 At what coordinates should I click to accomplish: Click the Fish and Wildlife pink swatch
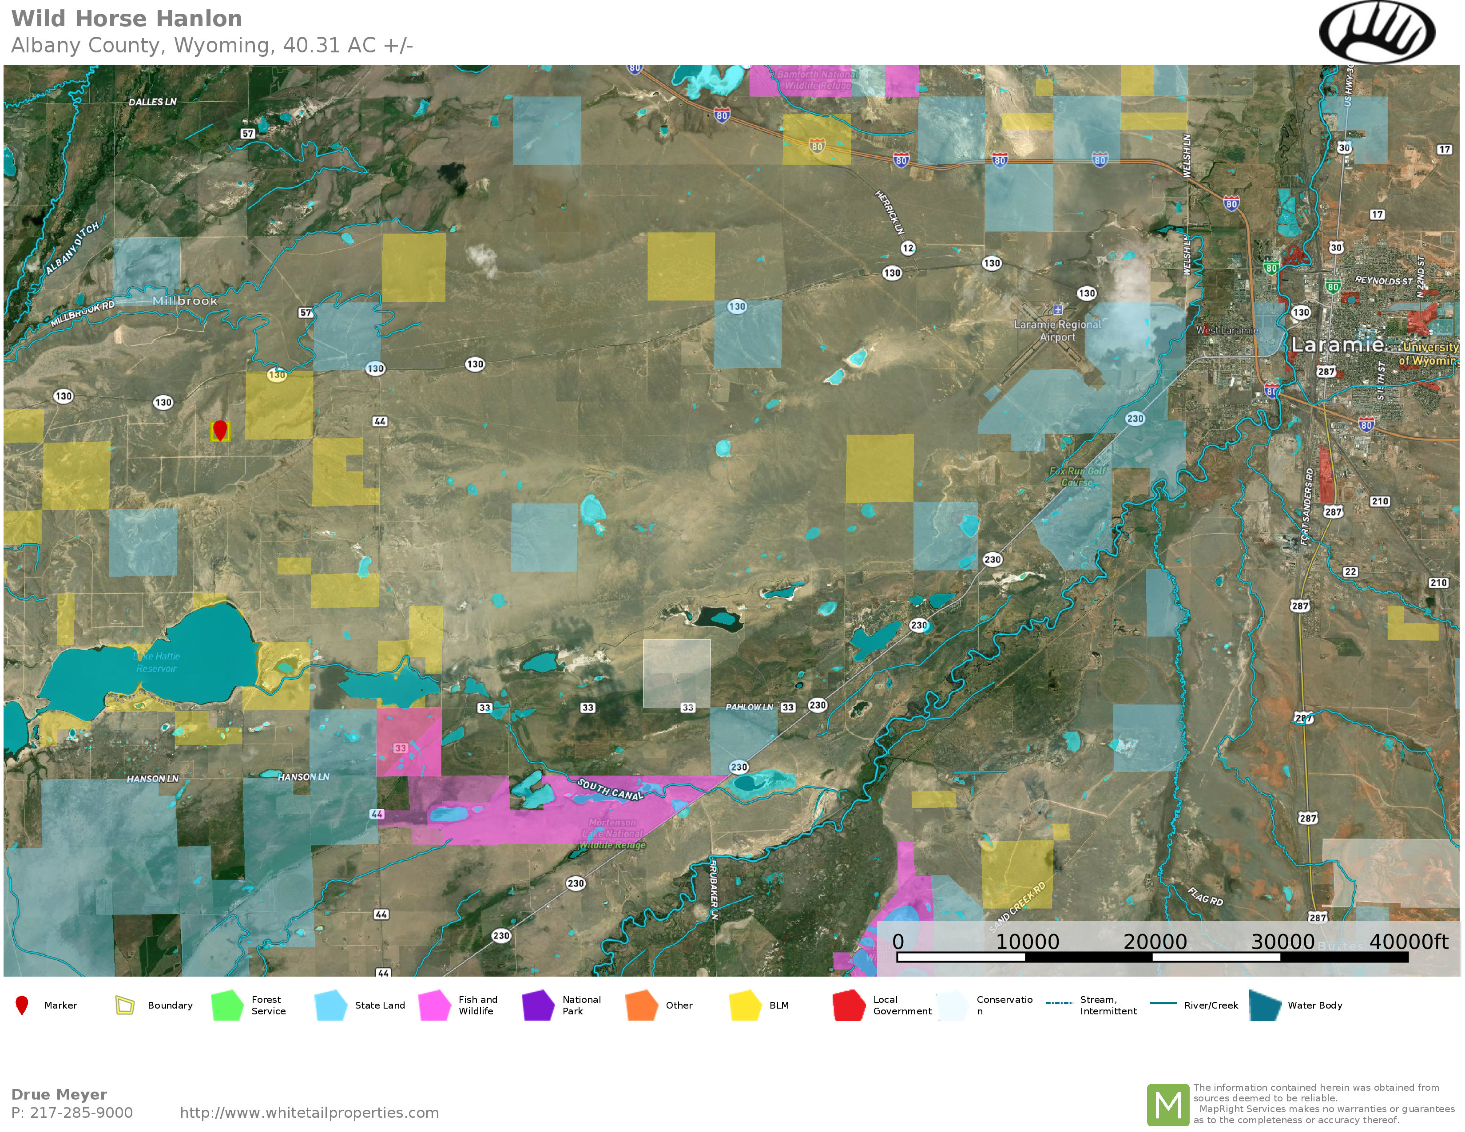(x=435, y=1005)
